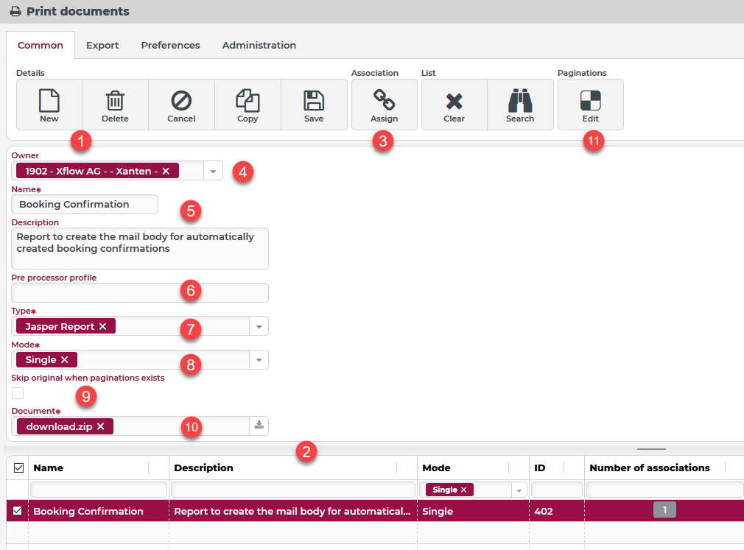Open the Administration tab
Viewport: 744px width, 550px height.
[259, 45]
